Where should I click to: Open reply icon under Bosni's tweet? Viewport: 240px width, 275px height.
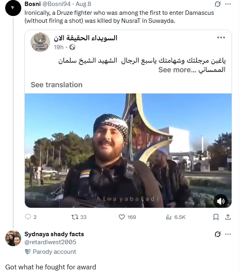28,217
